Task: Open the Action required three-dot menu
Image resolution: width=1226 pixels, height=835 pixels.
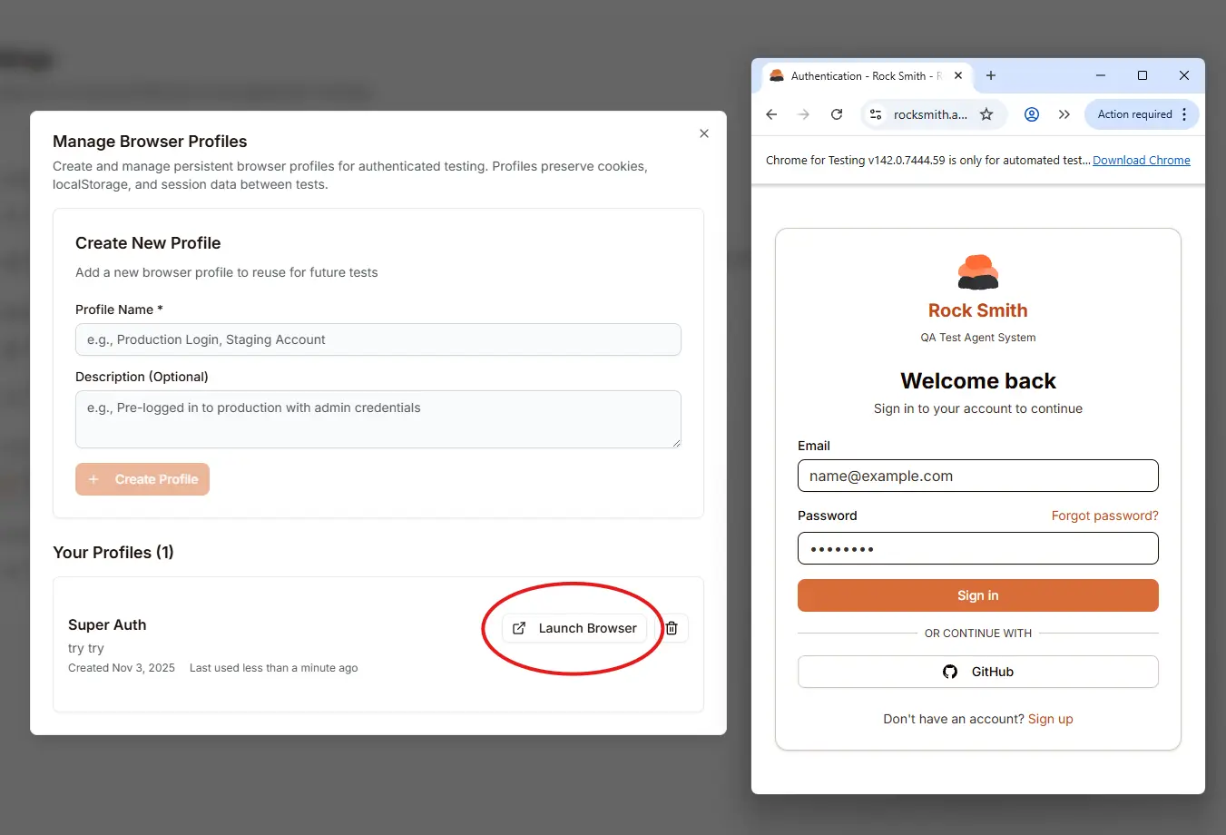Action: [x=1184, y=114]
